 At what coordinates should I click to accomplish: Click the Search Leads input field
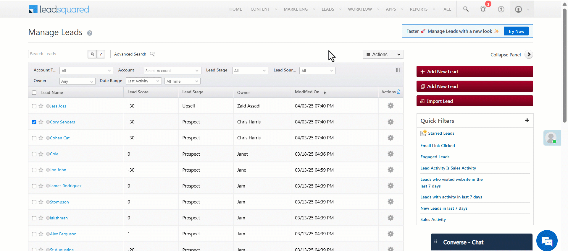click(58, 54)
